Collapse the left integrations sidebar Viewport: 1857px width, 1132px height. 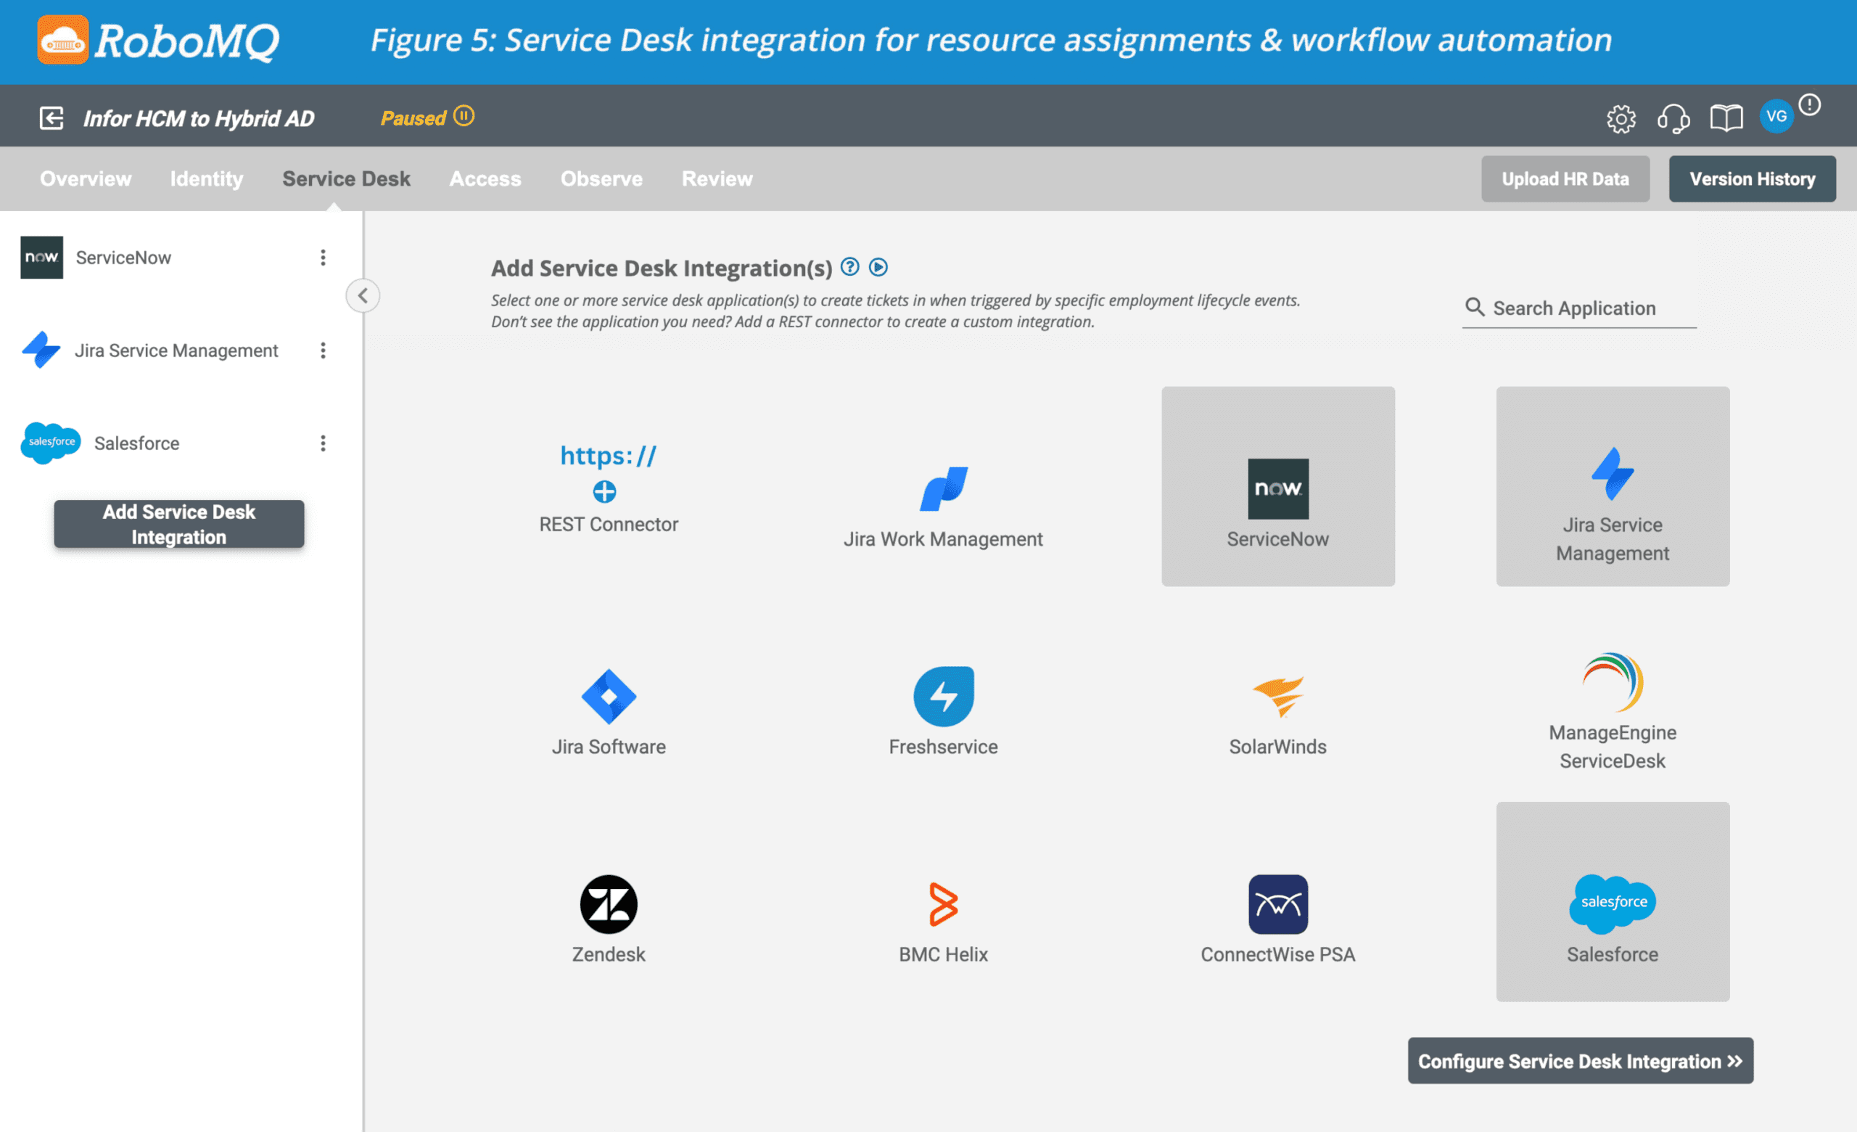(x=363, y=295)
